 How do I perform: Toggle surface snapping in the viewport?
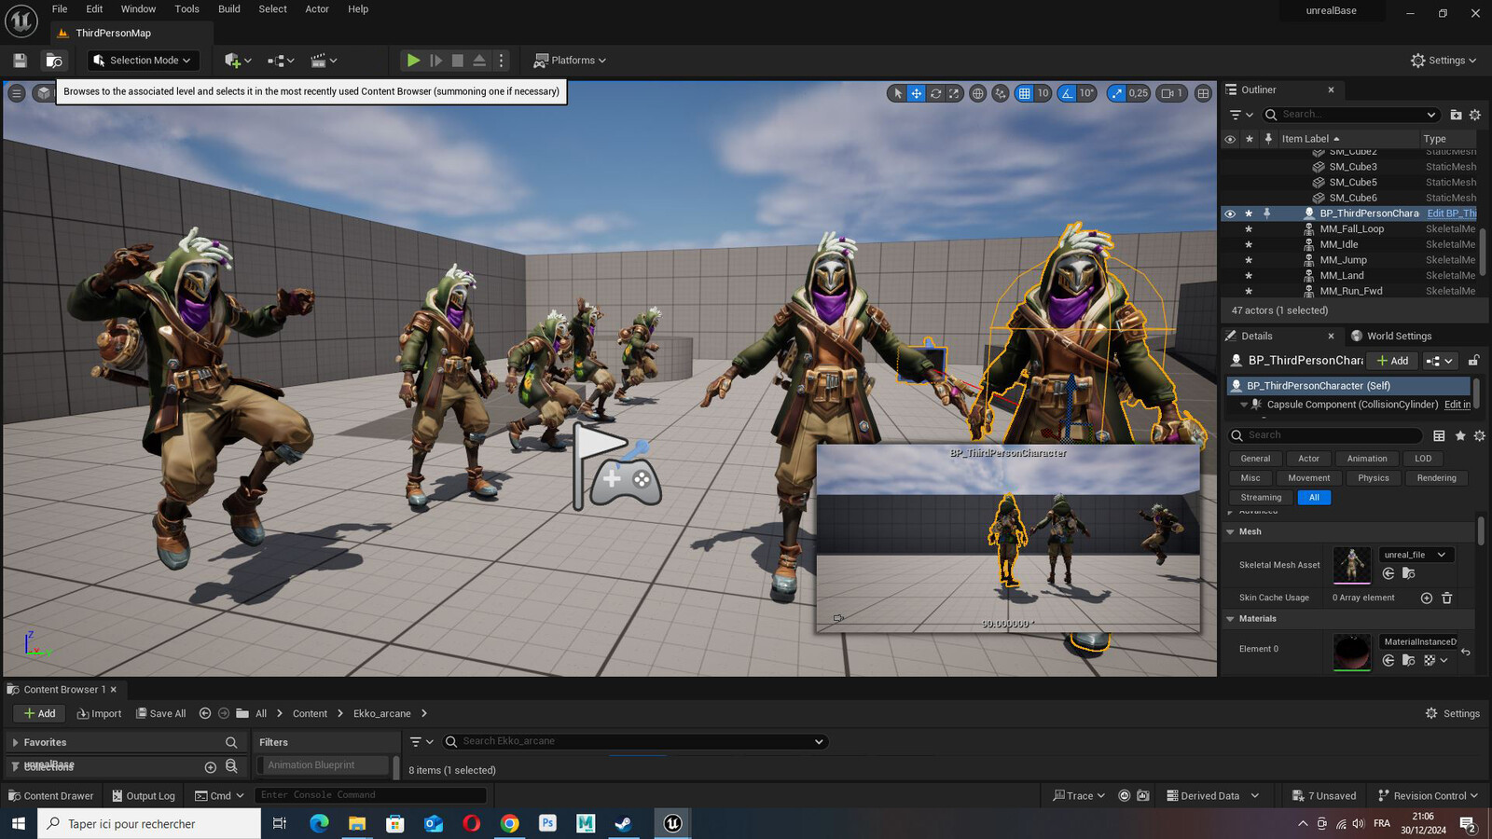coord(1001,93)
